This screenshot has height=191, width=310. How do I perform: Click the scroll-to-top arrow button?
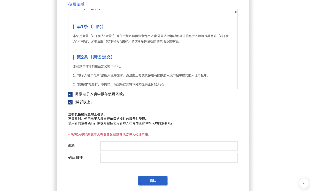[304, 183]
